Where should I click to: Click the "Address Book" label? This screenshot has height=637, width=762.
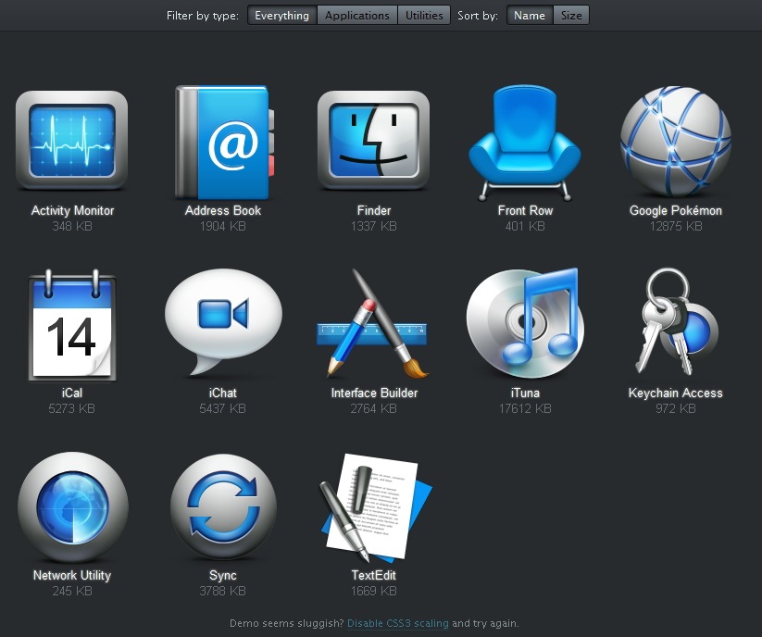click(x=223, y=211)
